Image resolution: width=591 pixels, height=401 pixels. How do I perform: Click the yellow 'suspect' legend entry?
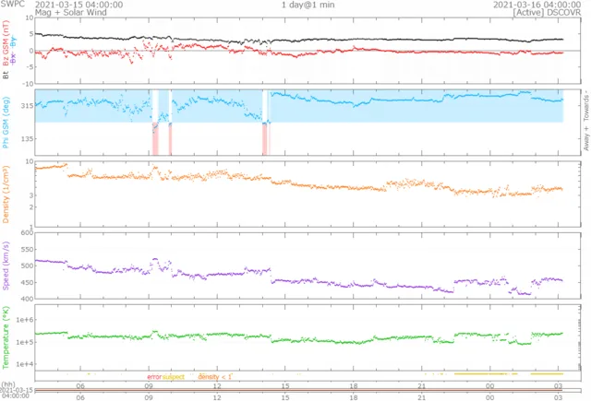(x=173, y=377)
